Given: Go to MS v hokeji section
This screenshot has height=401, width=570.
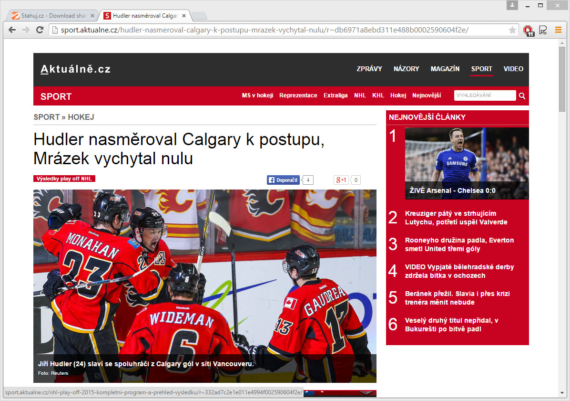Looking at the screenshot, I should click(x=257, y=95).
